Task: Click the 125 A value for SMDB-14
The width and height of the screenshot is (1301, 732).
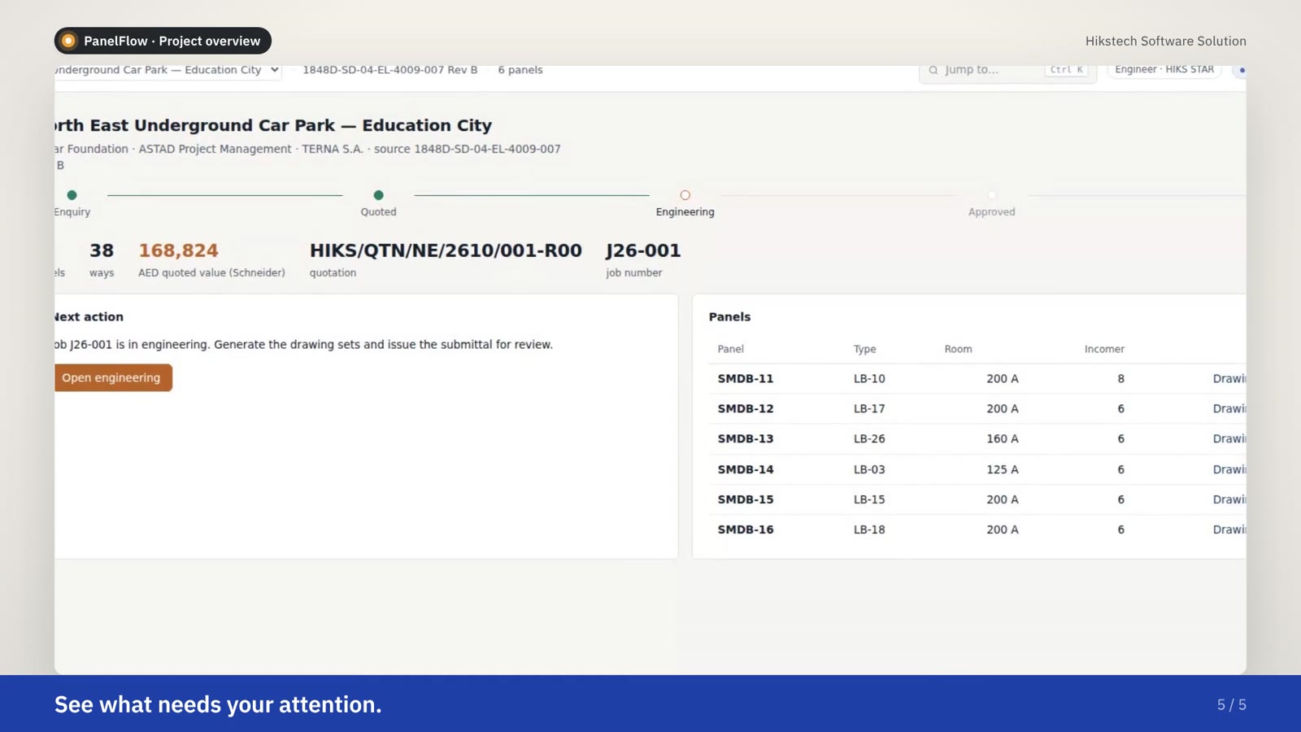Action: (1003, 469)
